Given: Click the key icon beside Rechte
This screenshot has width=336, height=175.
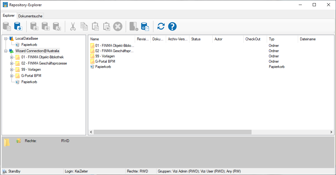Looking at the screenshot, I should [x=19, y=141].
